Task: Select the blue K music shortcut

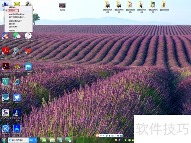Action: pos(5,130)
